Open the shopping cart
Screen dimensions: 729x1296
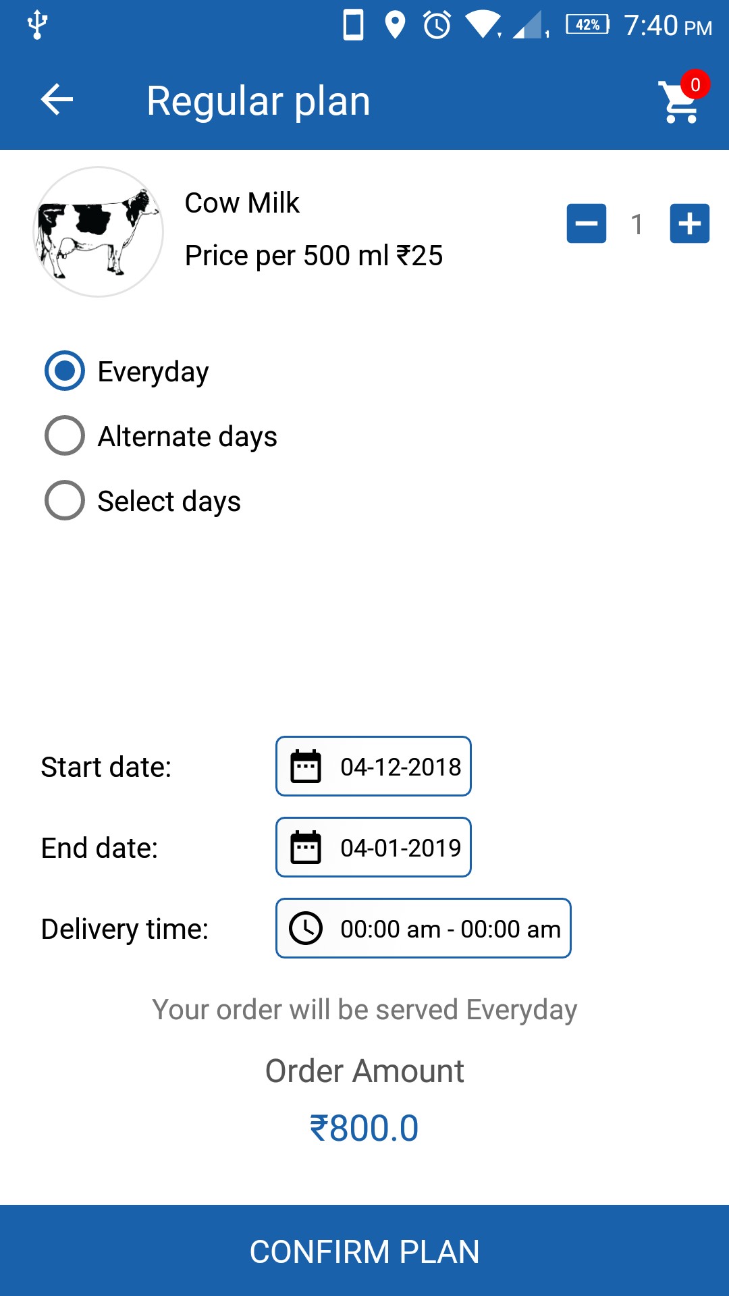click(678, 103)
